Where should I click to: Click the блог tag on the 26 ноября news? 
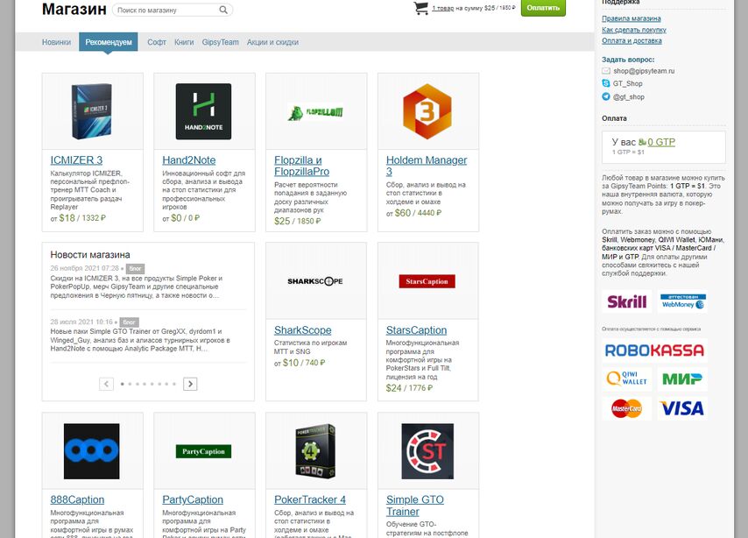(x=136, y=268)
